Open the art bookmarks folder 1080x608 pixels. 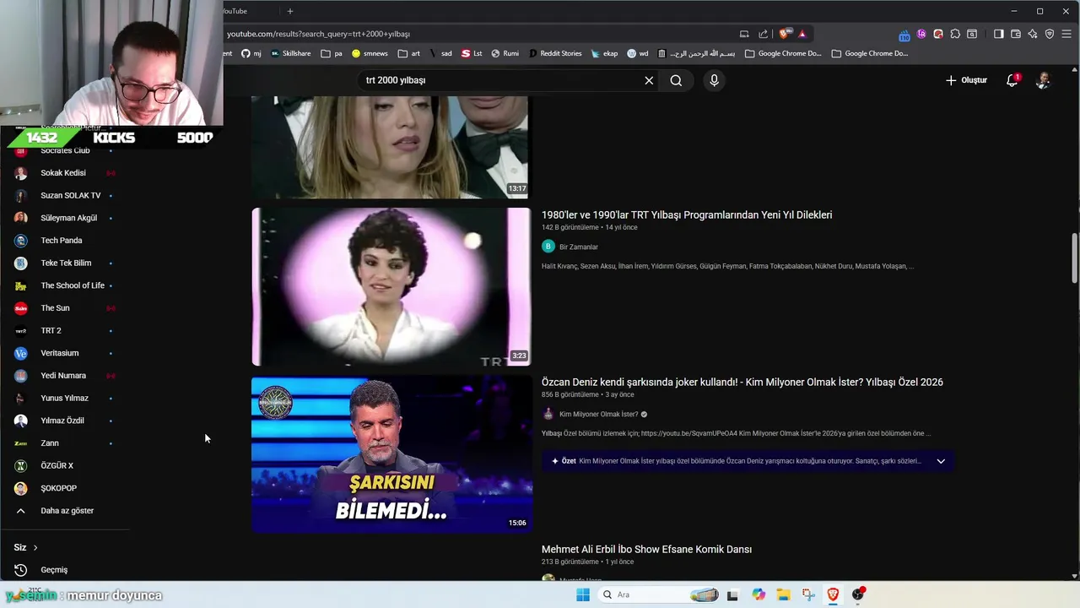click(409, 53)
